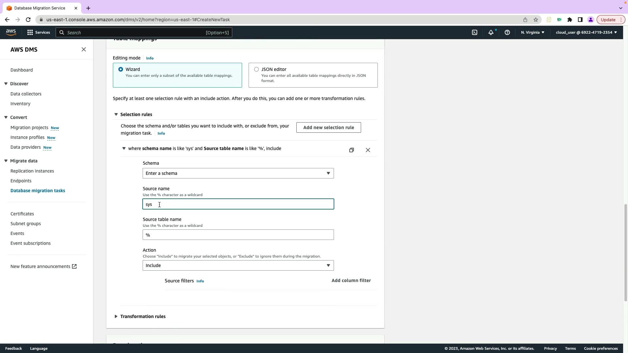
Task: Click the Source table name field
Action: [x=238, y=235]
